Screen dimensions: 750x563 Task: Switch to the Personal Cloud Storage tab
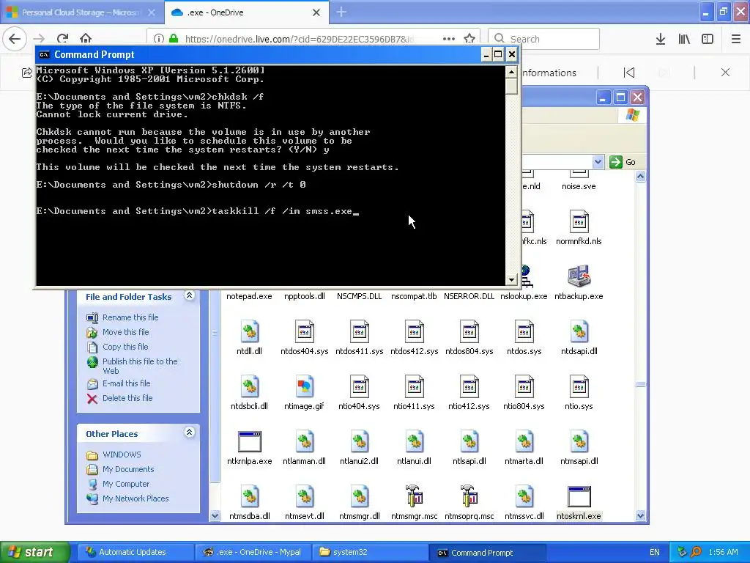81,12
